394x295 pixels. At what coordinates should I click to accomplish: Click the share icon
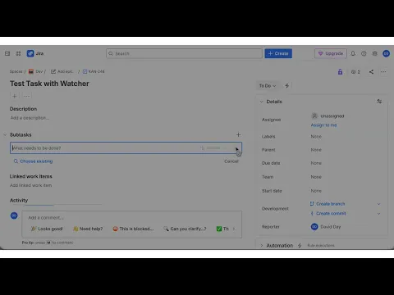pos(371,72)
